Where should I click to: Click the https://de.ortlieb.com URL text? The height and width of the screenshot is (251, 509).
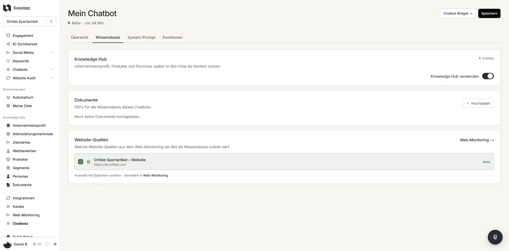pos(110,165)
